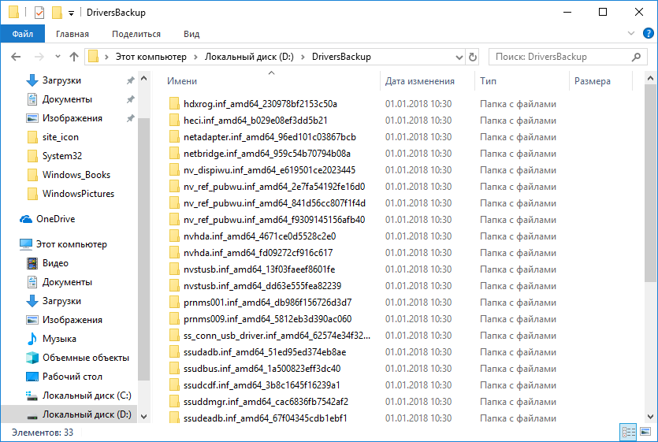
Task: Sort by the Тип column header
Action: (488, 81)
